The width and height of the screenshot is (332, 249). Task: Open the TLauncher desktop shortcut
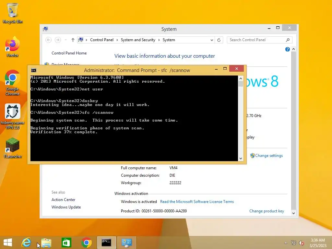point(13,148)
